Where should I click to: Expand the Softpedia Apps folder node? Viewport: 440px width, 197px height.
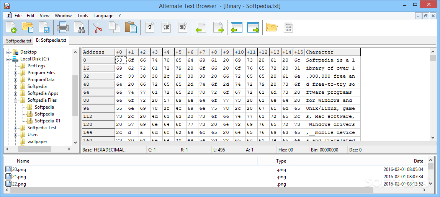click(15, 93)
